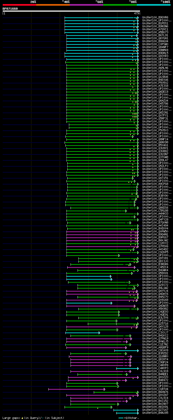173x420 pixels.
Task: Select hit label UniRef100_A9CPG8
Action: 155,184
